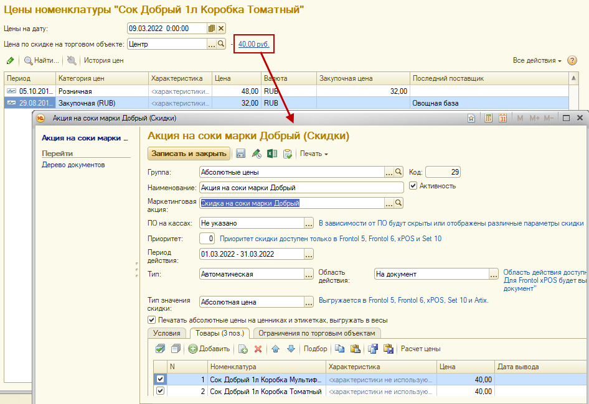The image size is (589, 404).
Task: Open the calendar icon in title bar
Action: pyautogui.click(x=503, y=118)
